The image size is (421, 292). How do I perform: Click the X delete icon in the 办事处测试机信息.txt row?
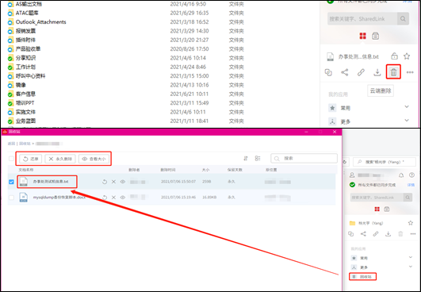tap(113, 182)
